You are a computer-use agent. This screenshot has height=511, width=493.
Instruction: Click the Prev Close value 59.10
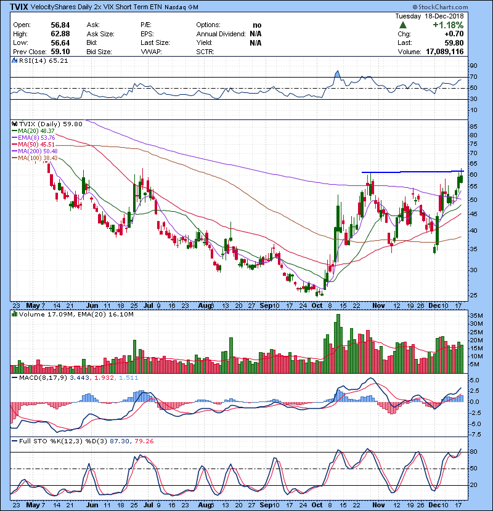click(60, 52)
